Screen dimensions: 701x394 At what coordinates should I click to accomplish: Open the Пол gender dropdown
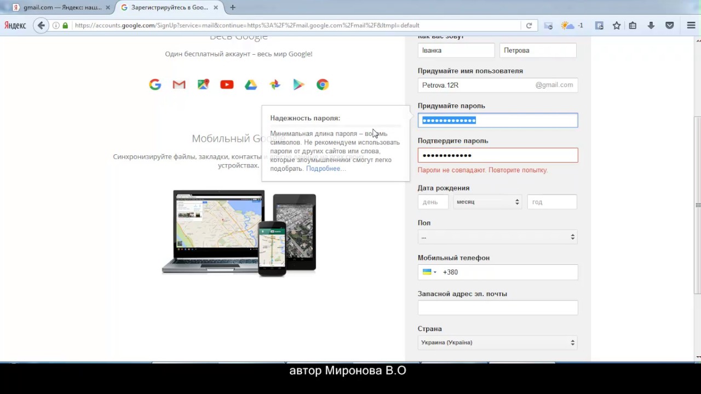[x=498, y=237]
